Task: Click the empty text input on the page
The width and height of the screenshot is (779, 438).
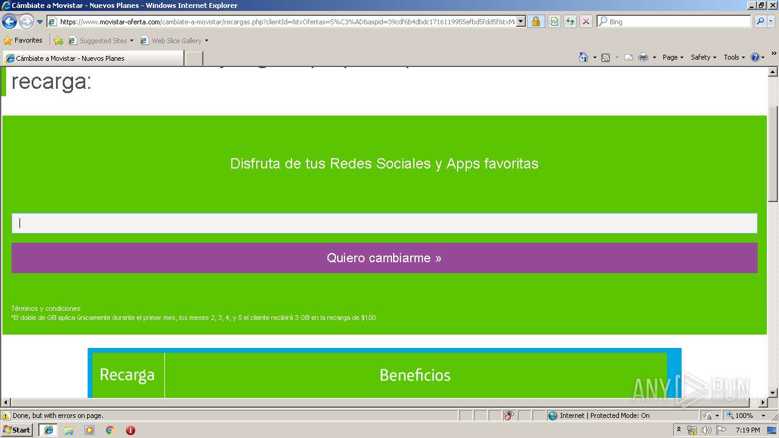Action: click(385, 223)
